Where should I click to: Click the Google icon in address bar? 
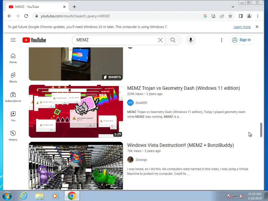click(205, 16)
